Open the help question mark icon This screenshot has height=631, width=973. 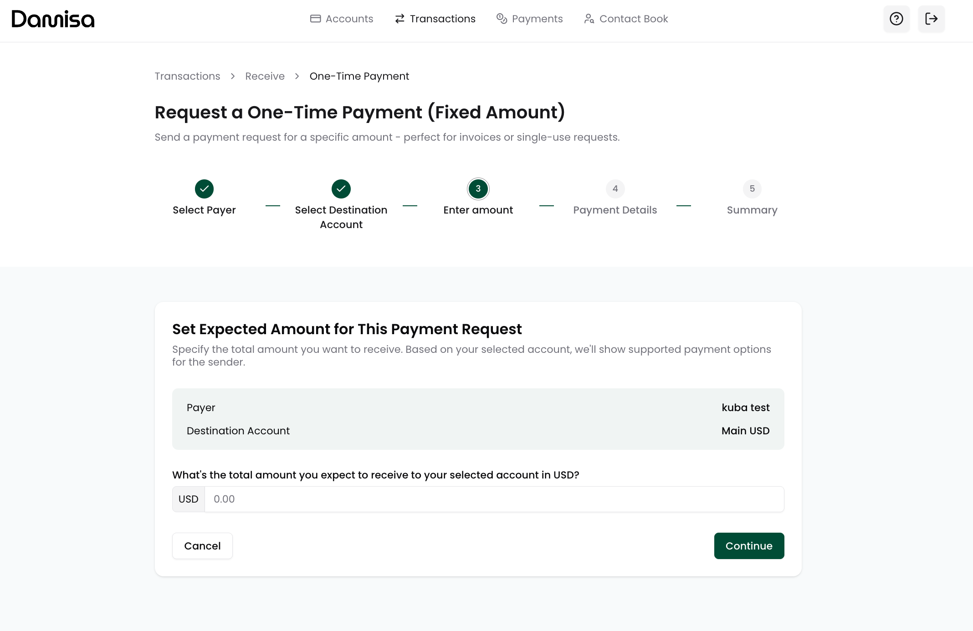[x=896, y=19]
